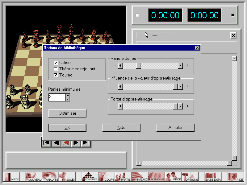Click the Annuler button
Screen dimensions: 247x185
point(175,127)
